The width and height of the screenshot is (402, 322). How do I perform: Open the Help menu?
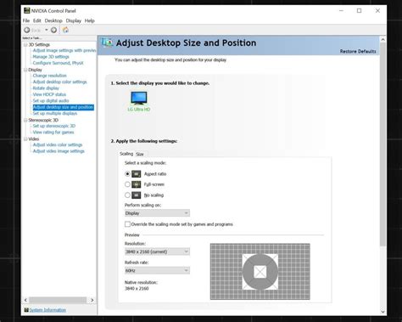point(90,20)
